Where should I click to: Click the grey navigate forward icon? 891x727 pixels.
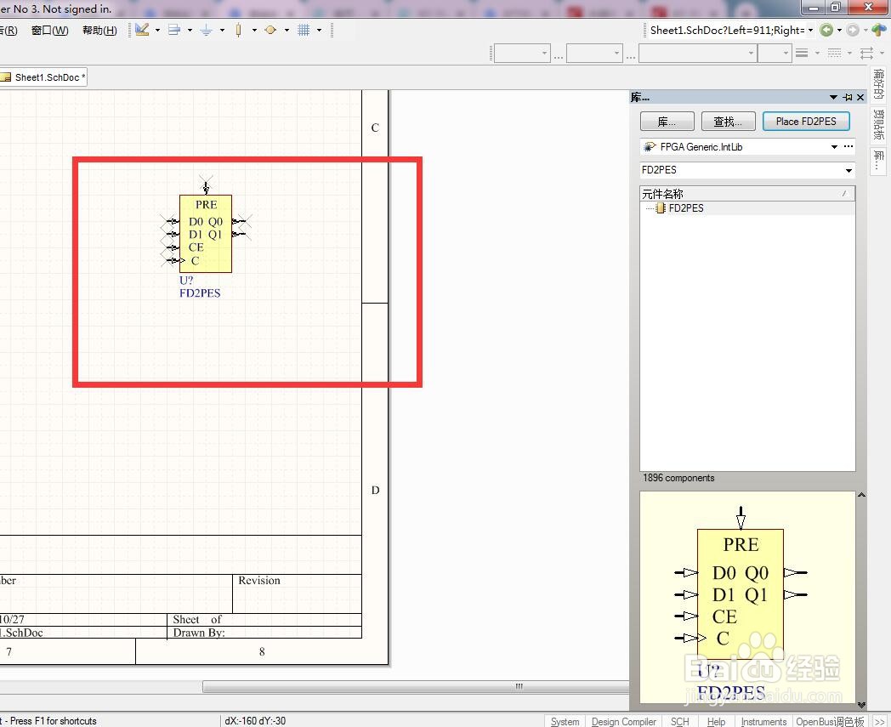point(853,30)
